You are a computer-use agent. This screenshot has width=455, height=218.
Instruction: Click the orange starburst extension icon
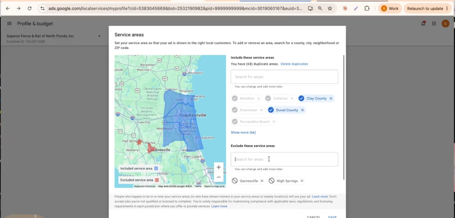point(345,9)
